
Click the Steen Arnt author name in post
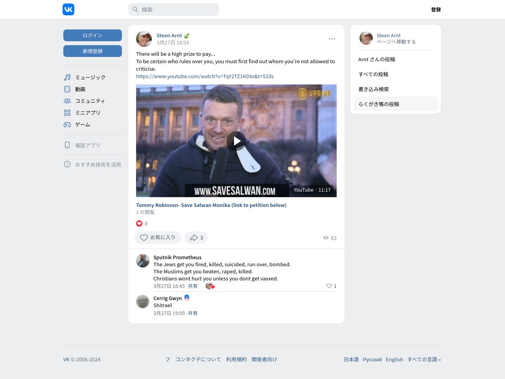tap(169, 35)
